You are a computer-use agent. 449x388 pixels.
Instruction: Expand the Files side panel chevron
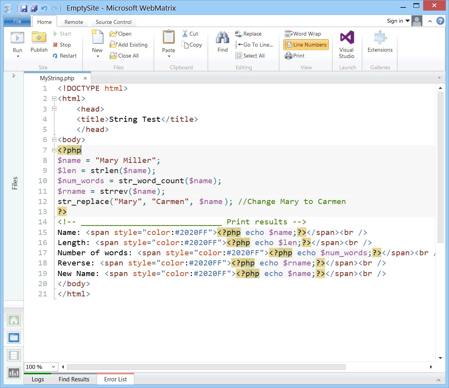[13, 76]
